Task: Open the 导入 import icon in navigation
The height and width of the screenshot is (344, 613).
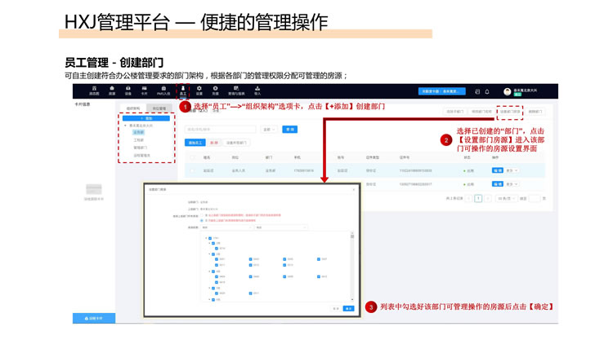Action: point(257,90)
